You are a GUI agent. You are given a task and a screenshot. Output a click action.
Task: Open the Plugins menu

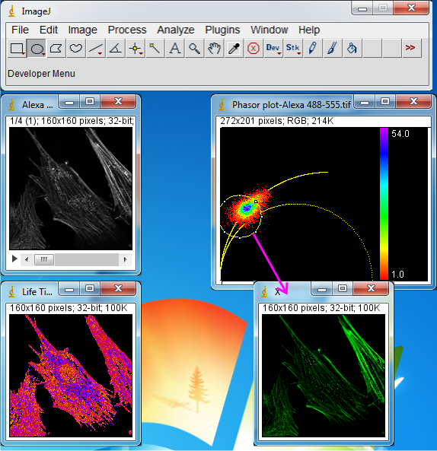[222, 30]
